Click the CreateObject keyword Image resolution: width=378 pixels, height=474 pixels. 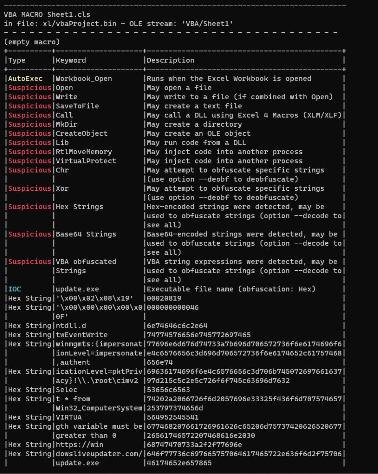(x=82, y=133)
